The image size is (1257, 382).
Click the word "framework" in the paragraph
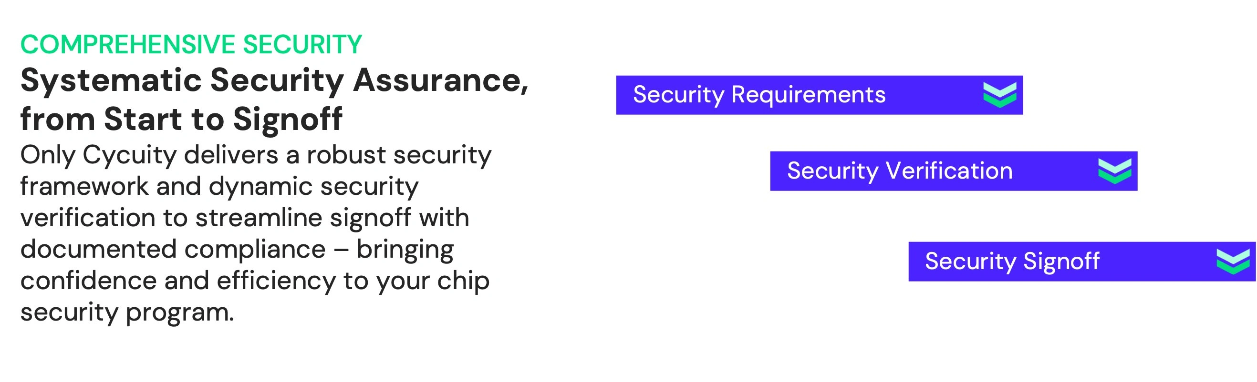pos(84,187)
